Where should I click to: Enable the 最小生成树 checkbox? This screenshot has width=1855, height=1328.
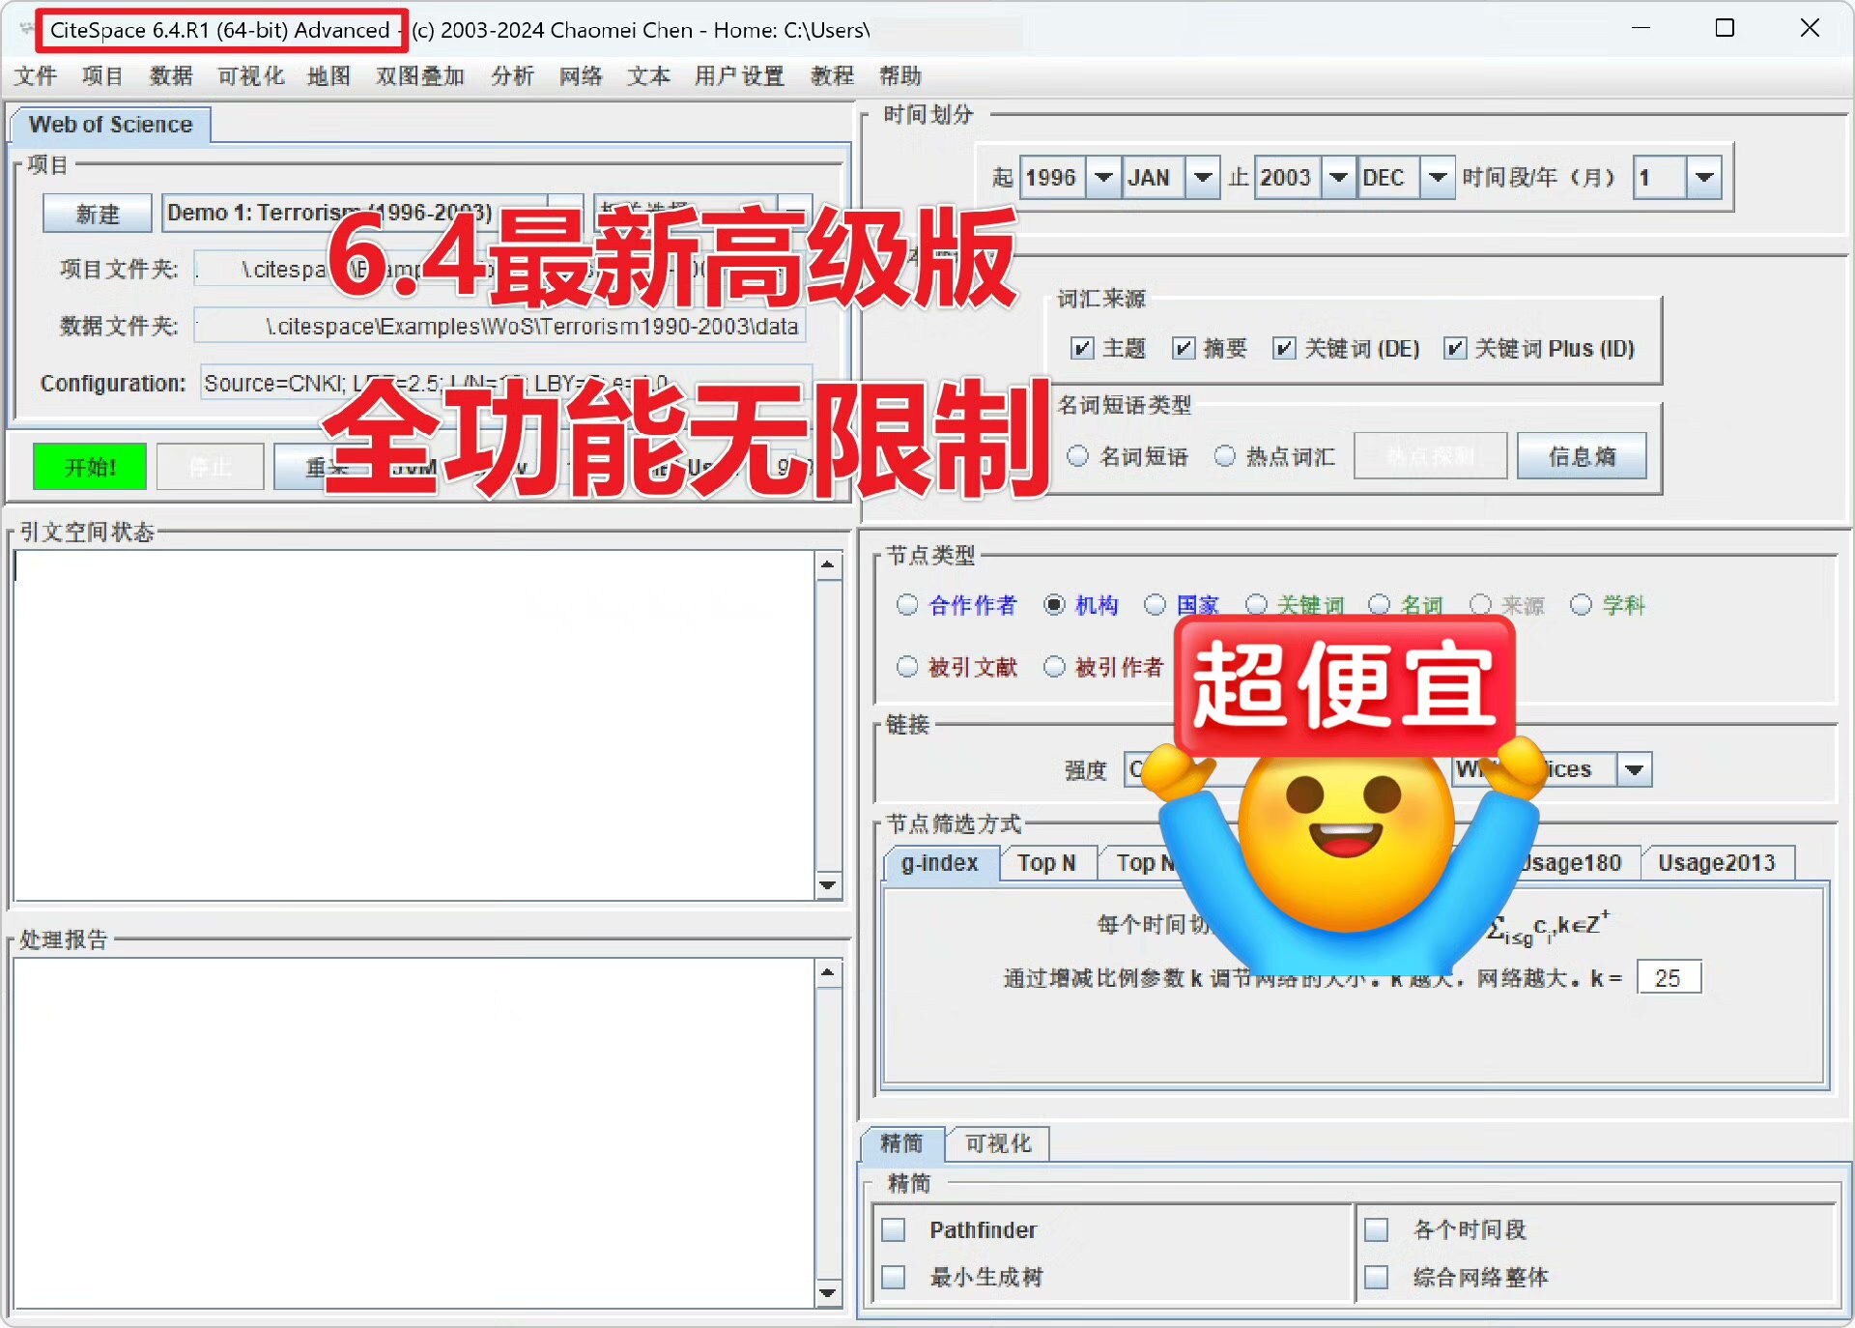click(894, 1277)
